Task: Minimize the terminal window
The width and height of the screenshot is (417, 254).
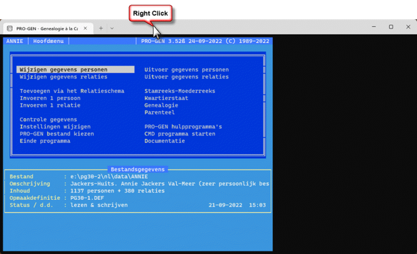Action: coord(374,27)
